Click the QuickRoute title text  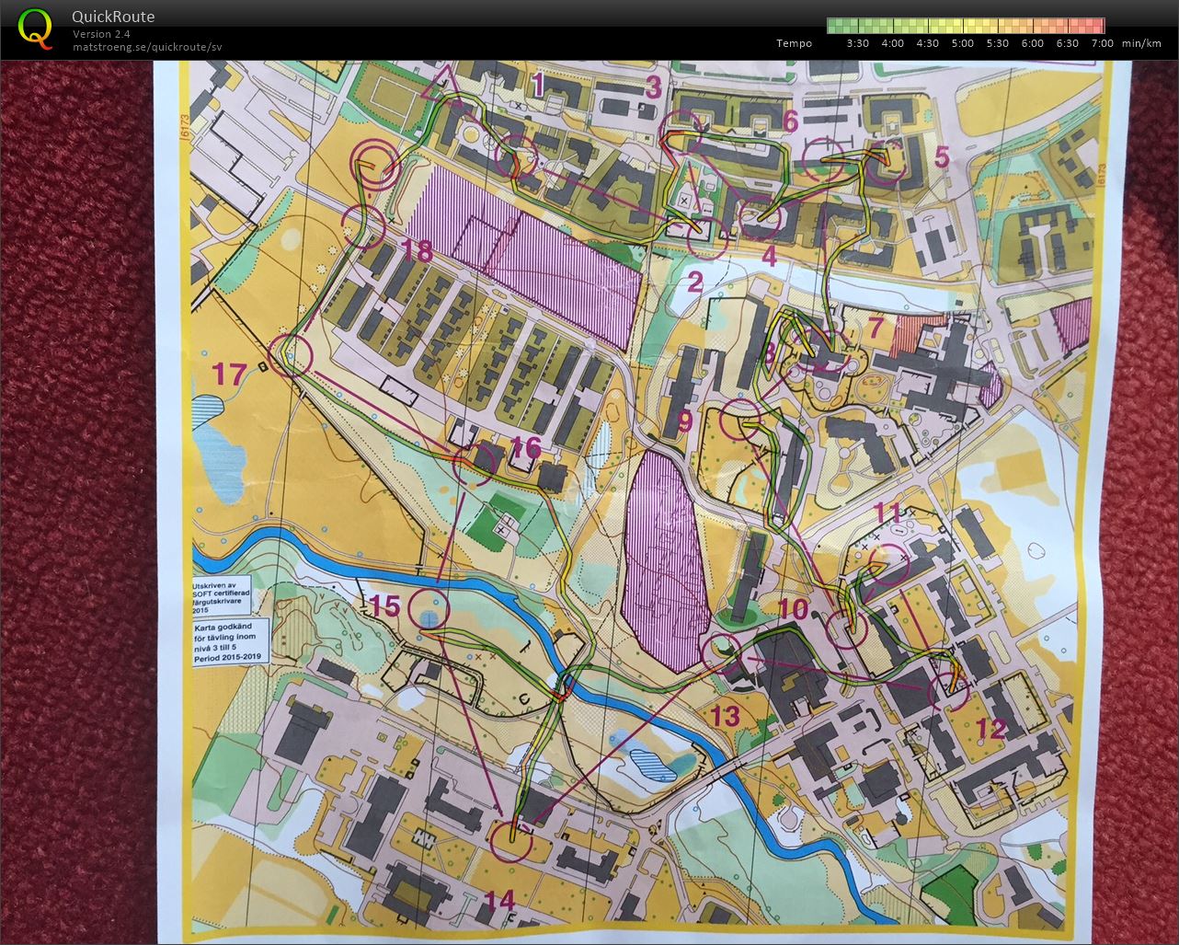point(113,17)
